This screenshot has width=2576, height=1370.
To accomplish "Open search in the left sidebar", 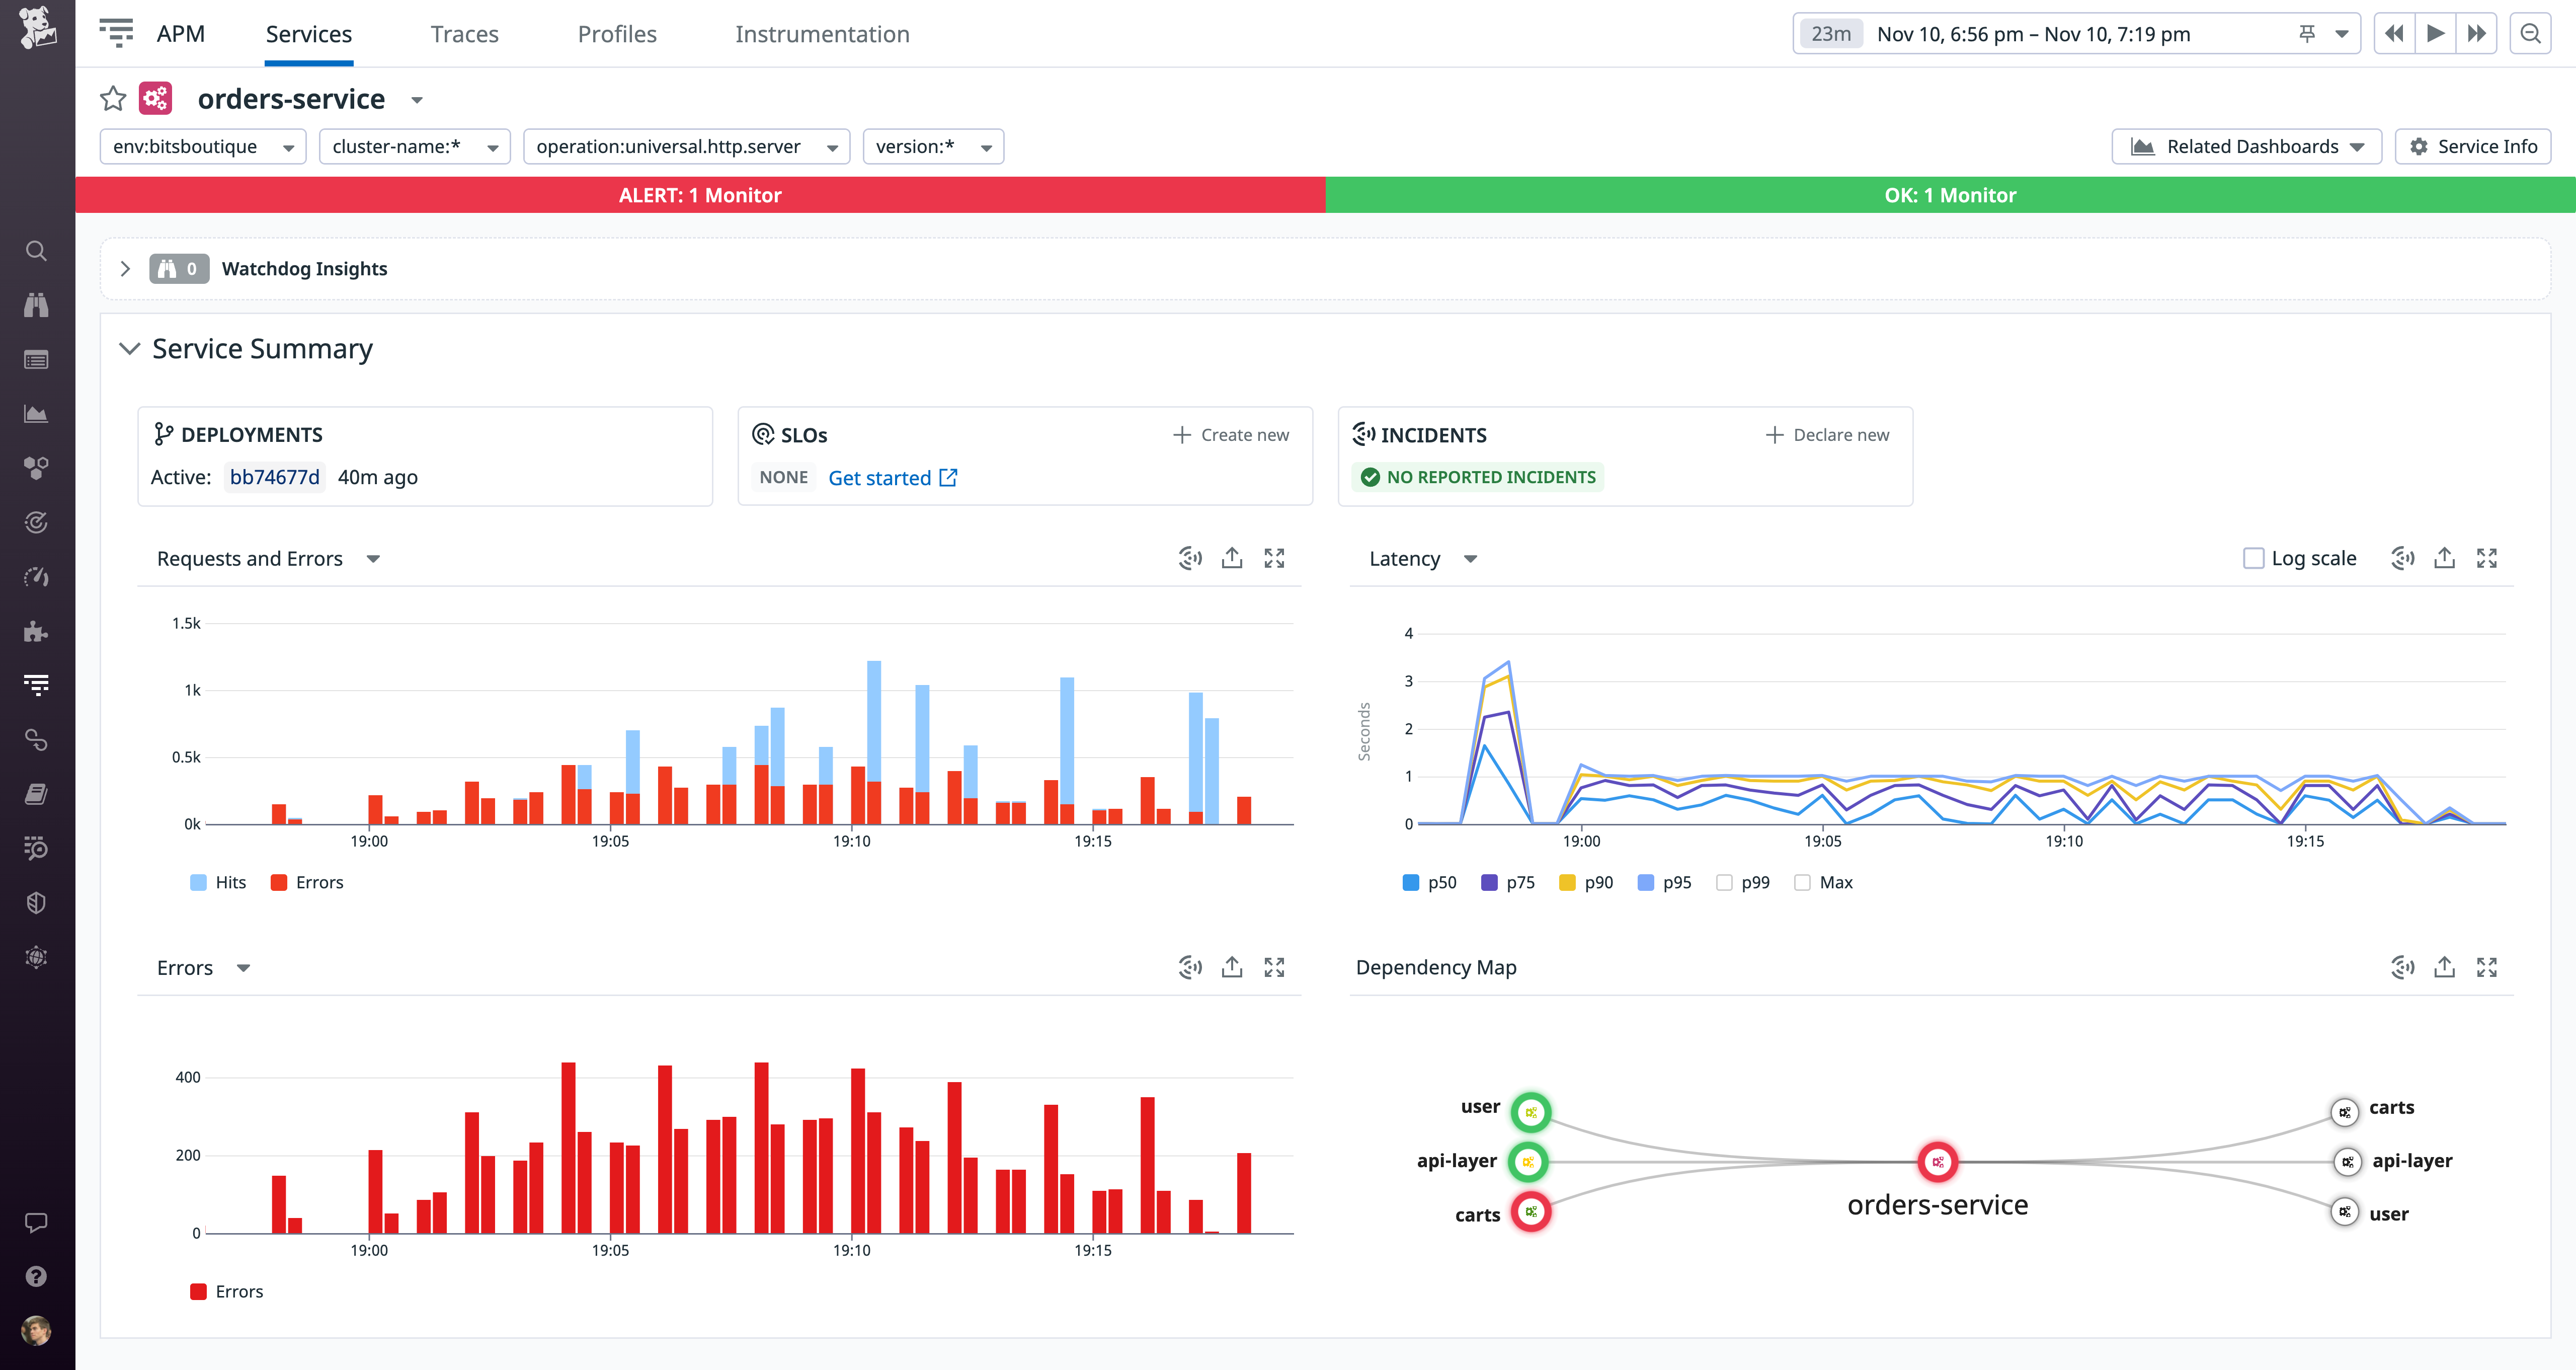I will [x=36, y=251].
